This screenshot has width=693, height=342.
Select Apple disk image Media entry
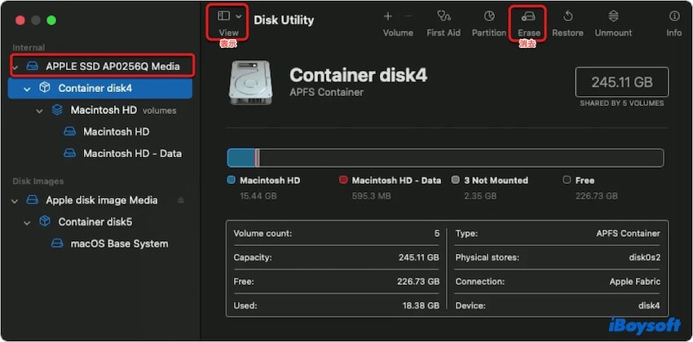(x=100, y=199)
